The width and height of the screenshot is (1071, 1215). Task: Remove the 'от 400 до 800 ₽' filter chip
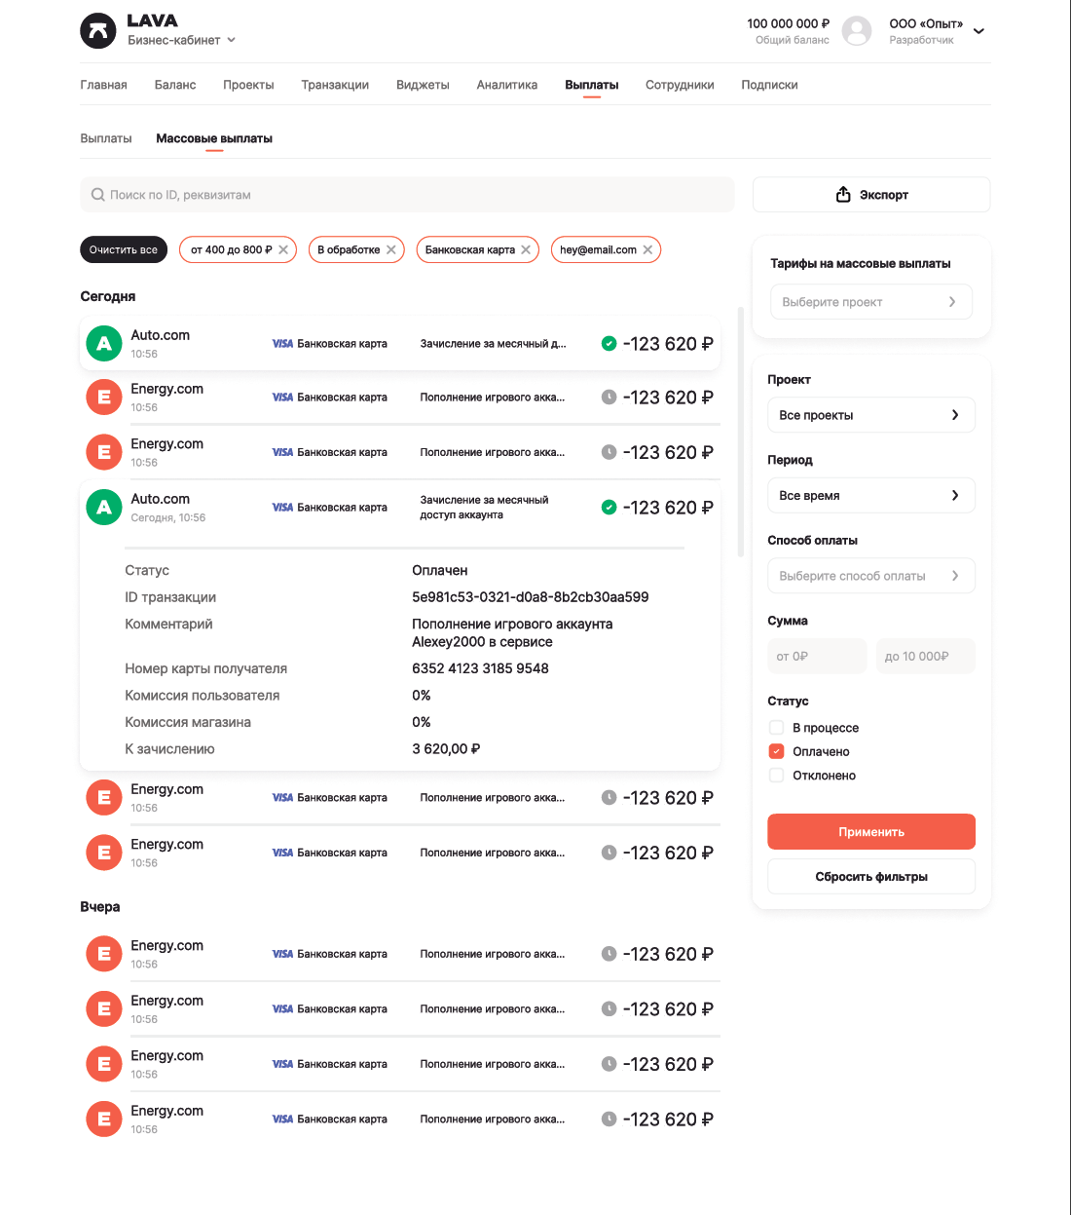283,250
